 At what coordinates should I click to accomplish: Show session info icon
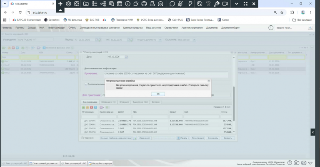tap(127, 4)
